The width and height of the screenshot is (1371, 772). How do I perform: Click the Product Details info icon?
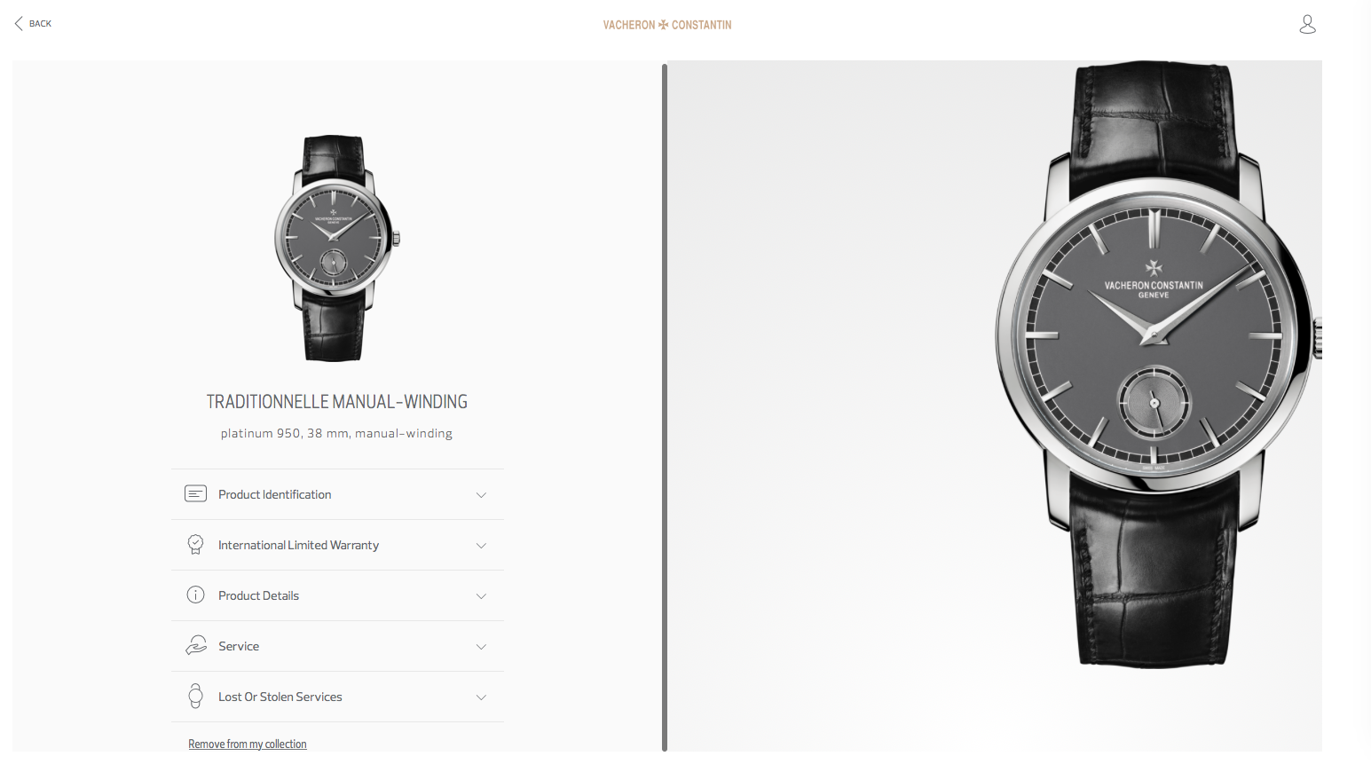click(195, 595)
